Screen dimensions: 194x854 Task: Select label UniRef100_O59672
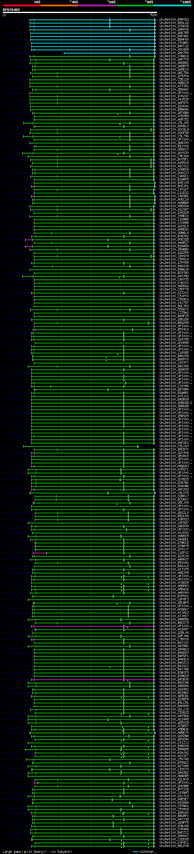[x=174, y=310]
